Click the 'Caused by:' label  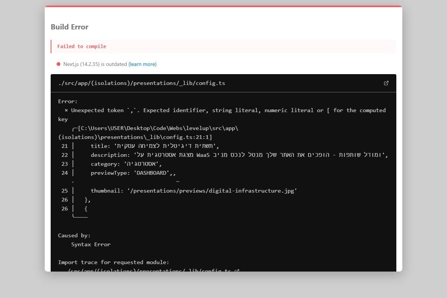pos(74,235)
